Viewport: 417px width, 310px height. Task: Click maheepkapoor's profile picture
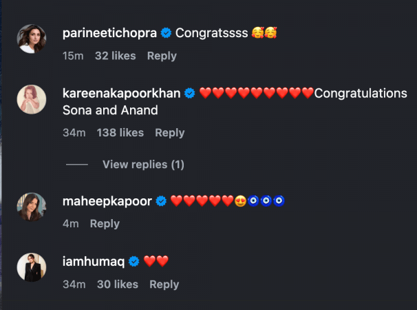pos(31,207)
